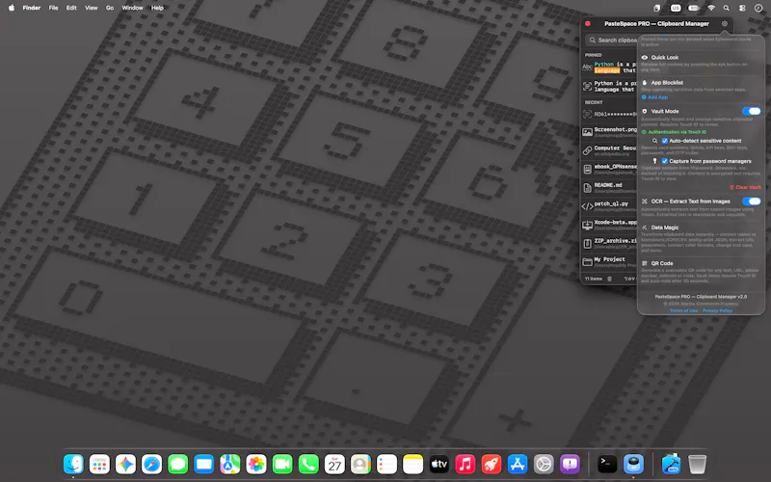Select the patch_ql.py clipboard entry
The height and width of the screenshot is (482, 771).
point(609,206)
